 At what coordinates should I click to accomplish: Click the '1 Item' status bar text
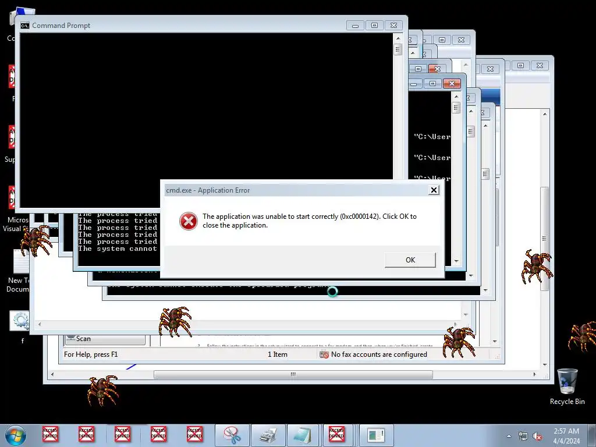[278, 354]
